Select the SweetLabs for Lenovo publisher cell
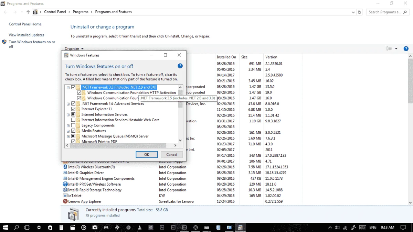Viewport: 413px width, 232px height. (176, 201)
